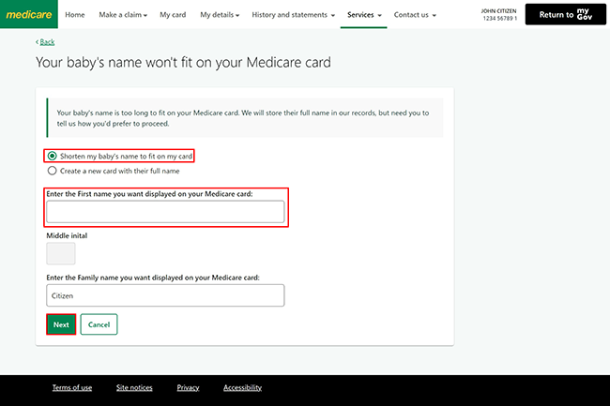Click the Back chevron arrow
Image resolution: width=610 pixels, height=406 pixels.
coord(37,41)
